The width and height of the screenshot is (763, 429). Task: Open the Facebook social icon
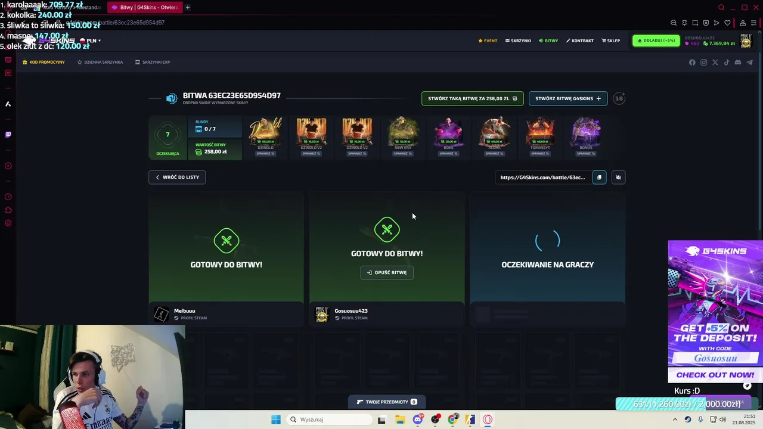point(692,63)
